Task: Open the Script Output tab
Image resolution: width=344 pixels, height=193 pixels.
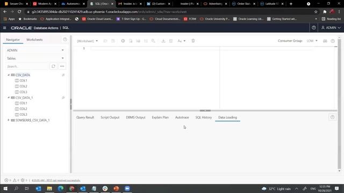Action: tap(110, 117)
